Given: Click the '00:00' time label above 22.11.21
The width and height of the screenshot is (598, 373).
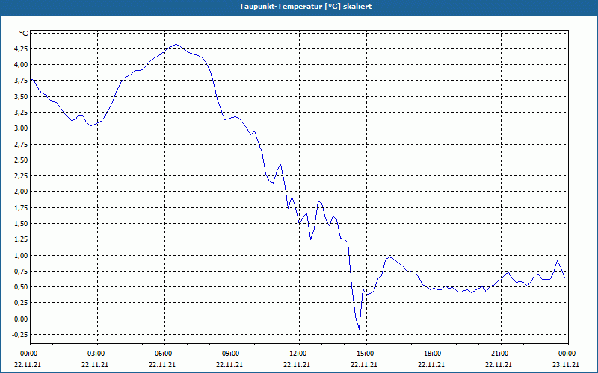Looking at the screenshot, I should (x=28, y=354).
